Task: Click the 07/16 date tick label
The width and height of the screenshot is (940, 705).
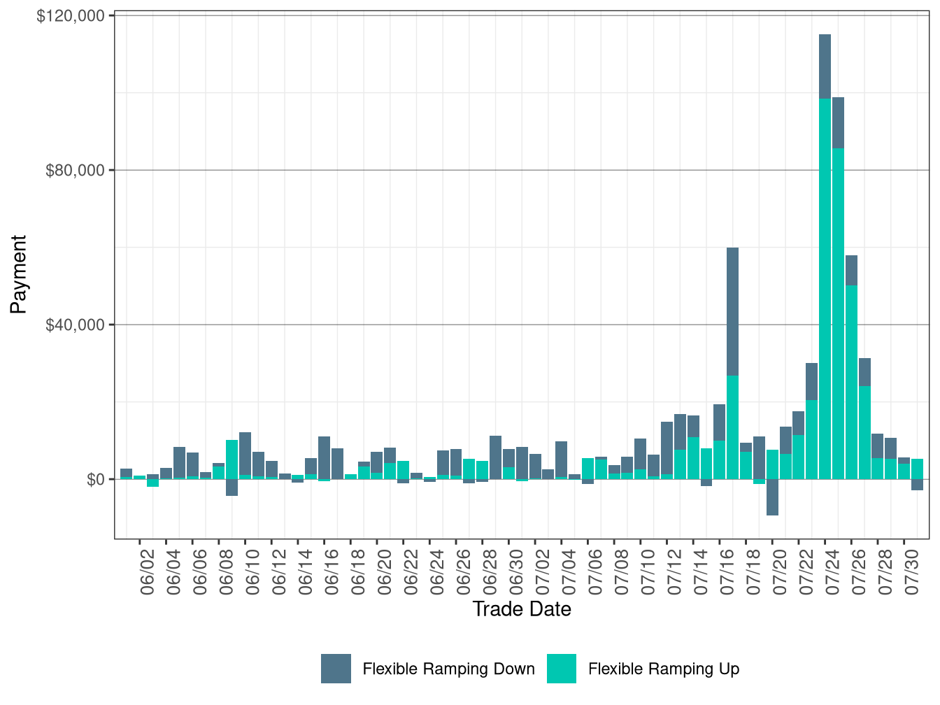Action: pyautogui.click(x=727, y=572)
